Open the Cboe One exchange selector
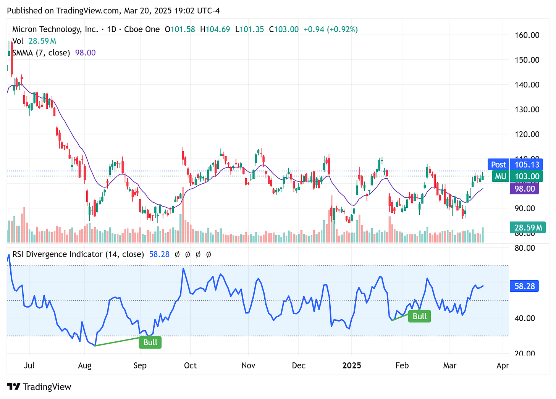The height and width of the screenshot is (399, 556). 142,29
